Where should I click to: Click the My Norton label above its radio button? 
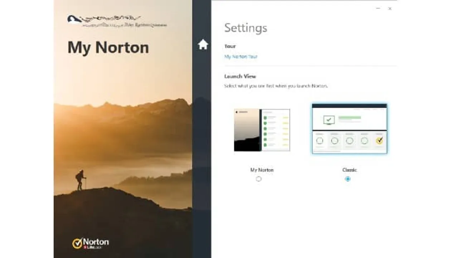(262, 170)
